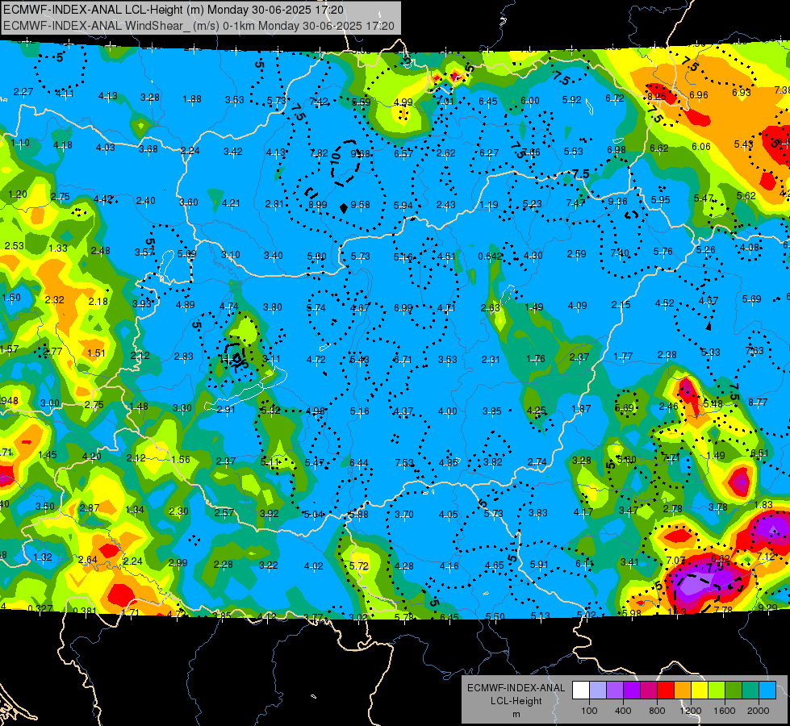The image size is (790, 726).
Task: Click the legend tick label 2000
Action: click(759, 711)
